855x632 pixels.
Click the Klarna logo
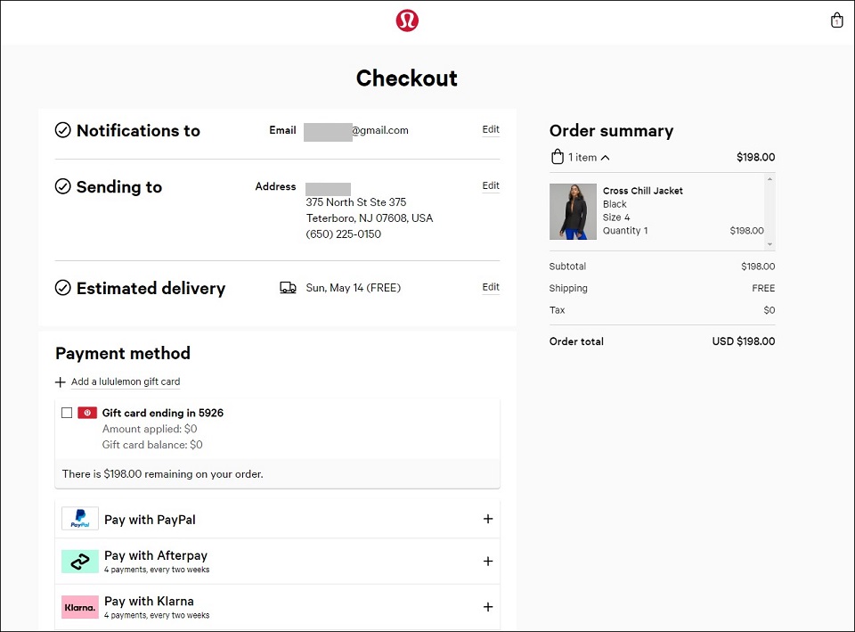tap(79, 607)
